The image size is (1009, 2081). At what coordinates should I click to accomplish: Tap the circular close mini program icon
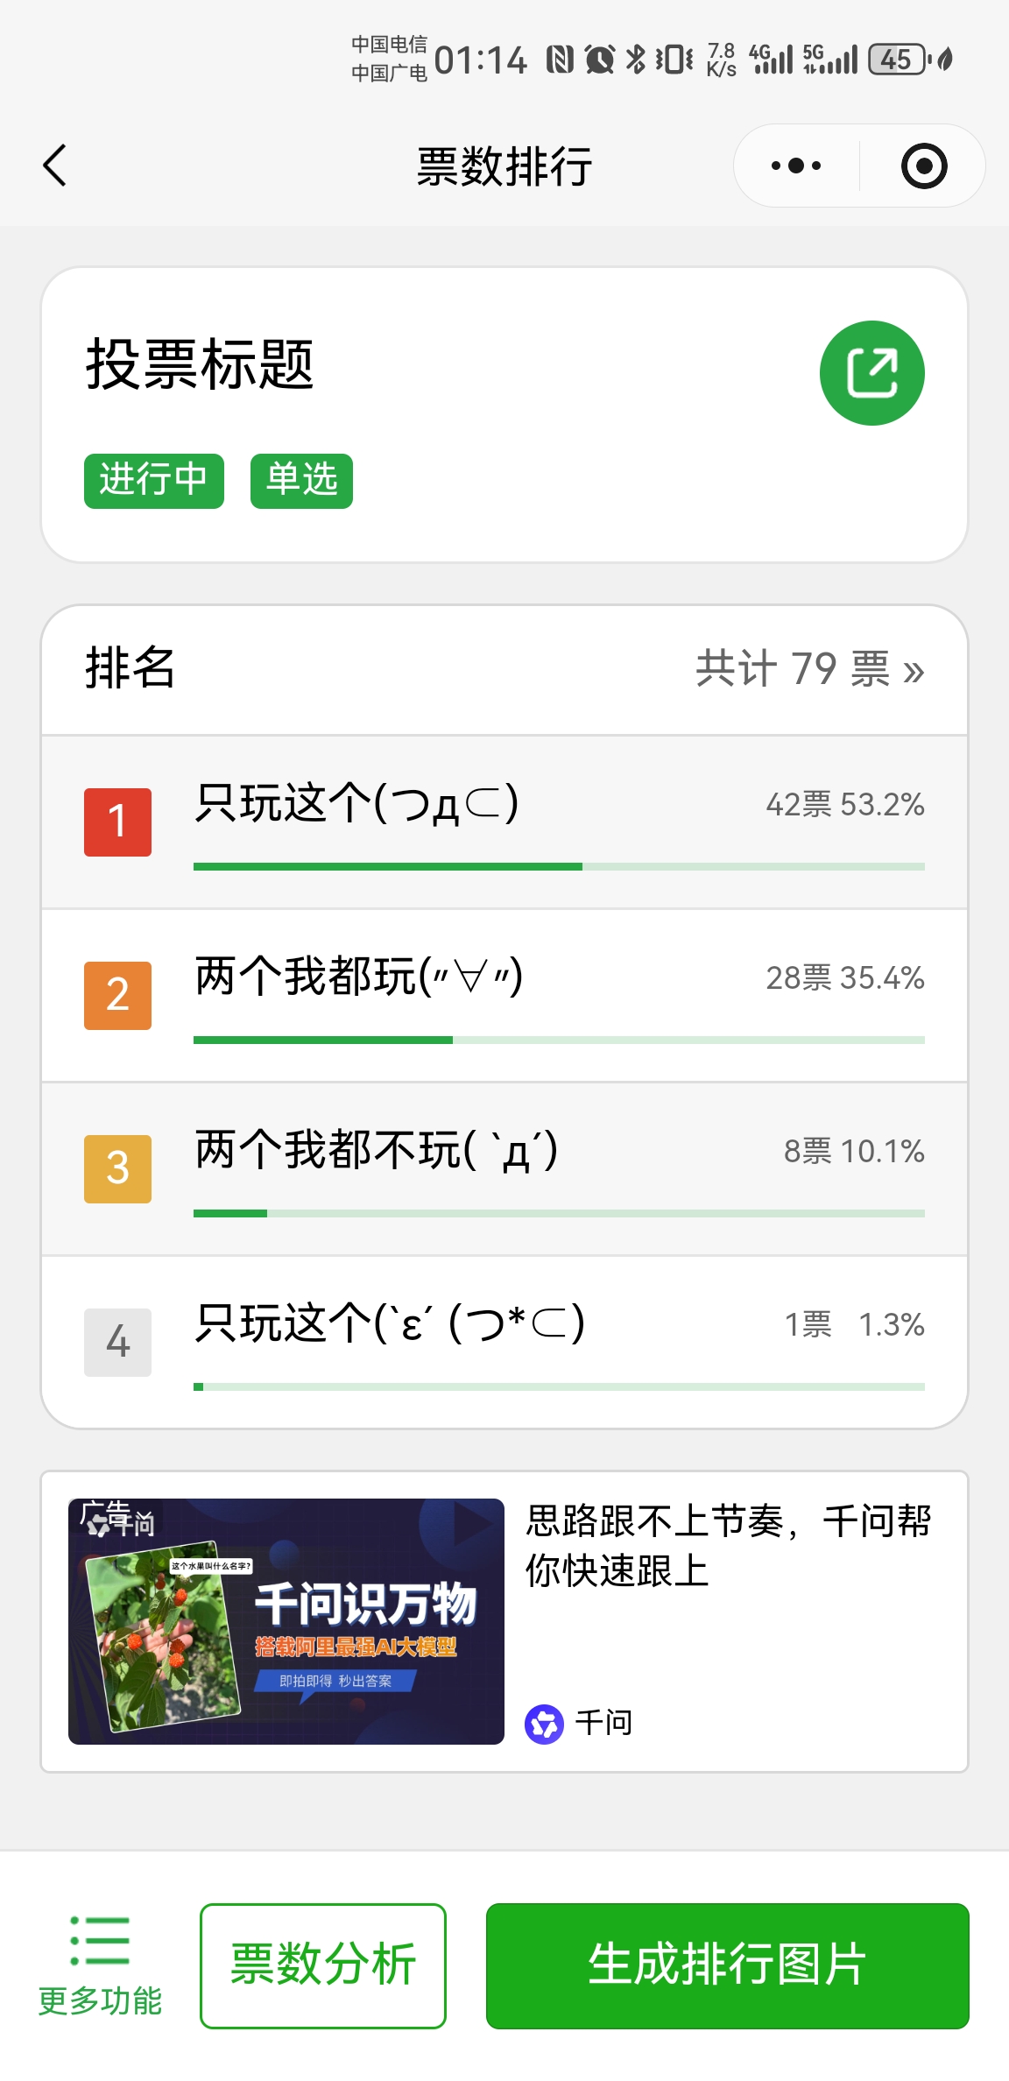click(923, 166)
